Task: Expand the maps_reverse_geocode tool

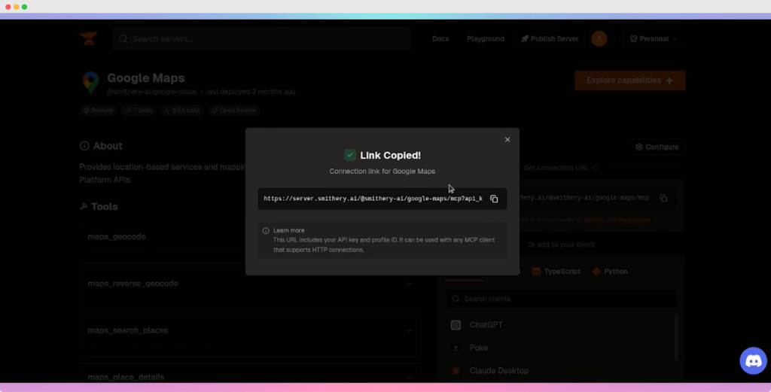Action: coord(409,284)
